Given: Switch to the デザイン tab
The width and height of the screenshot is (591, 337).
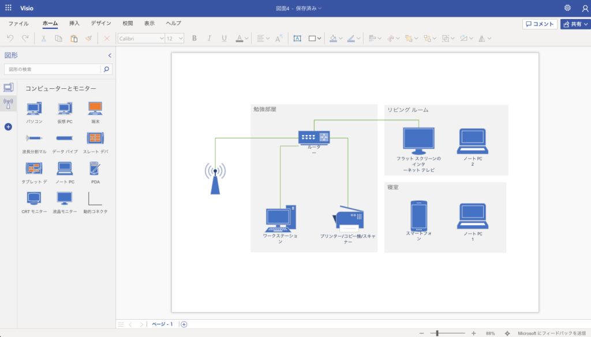Looking at the screenshot, I should [x=101, y=24].
